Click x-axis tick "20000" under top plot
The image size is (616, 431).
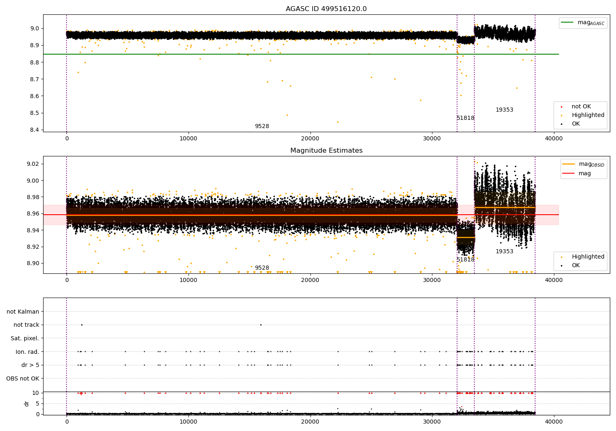310,138
